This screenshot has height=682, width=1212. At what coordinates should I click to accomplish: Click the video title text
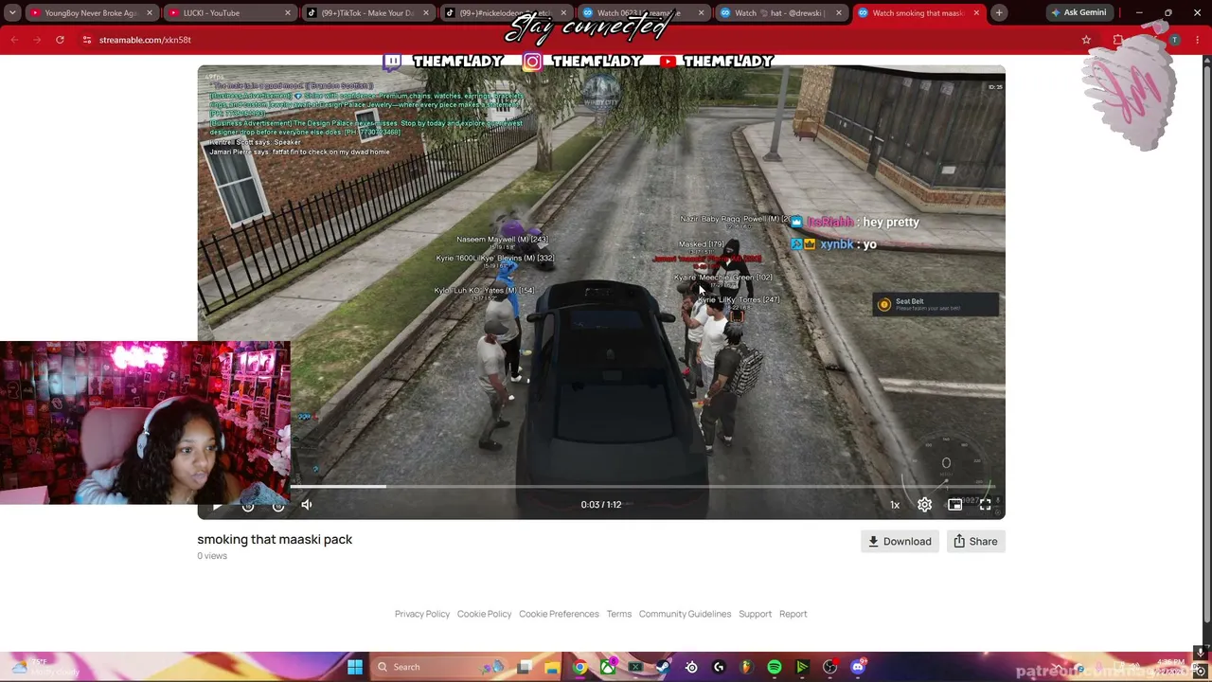tap(275, 539)
